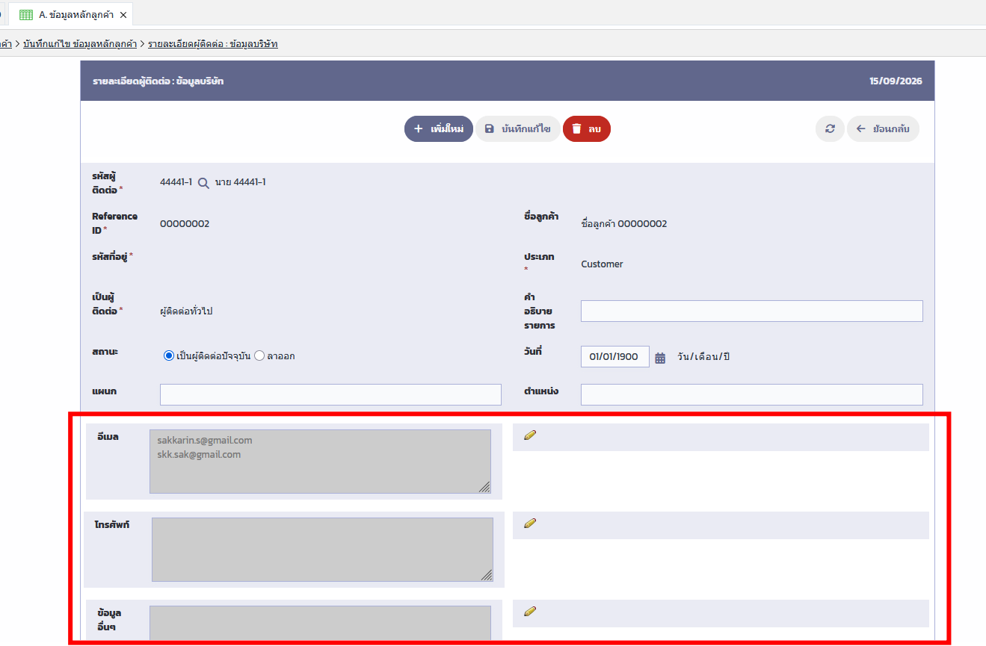
Task: Click the refresh icon button
Action: pos(830,128)
